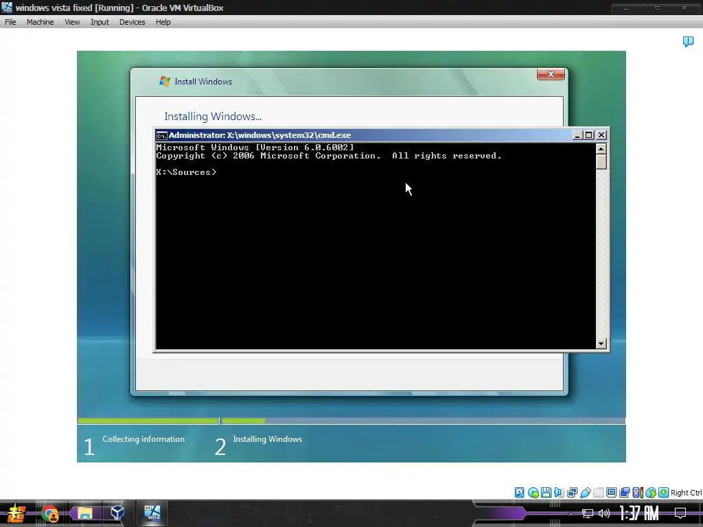Screen dimensions: 703x527
Task: Minimize the VirtualBox window
Action: click(x=626, y=8)
